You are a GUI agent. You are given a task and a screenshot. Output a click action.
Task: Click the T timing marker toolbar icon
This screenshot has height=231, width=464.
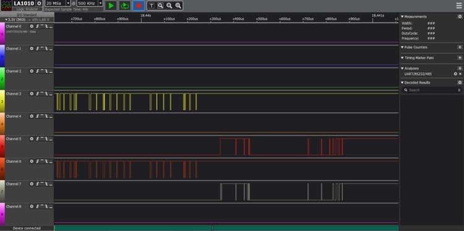click(152, 6)
